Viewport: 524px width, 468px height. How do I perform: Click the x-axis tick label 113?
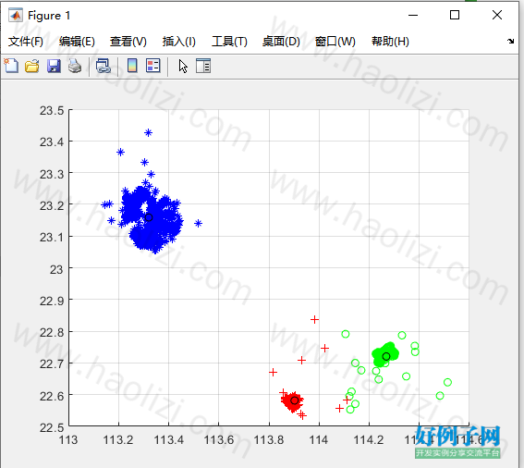pyautogui.click(x=68, y=440)
